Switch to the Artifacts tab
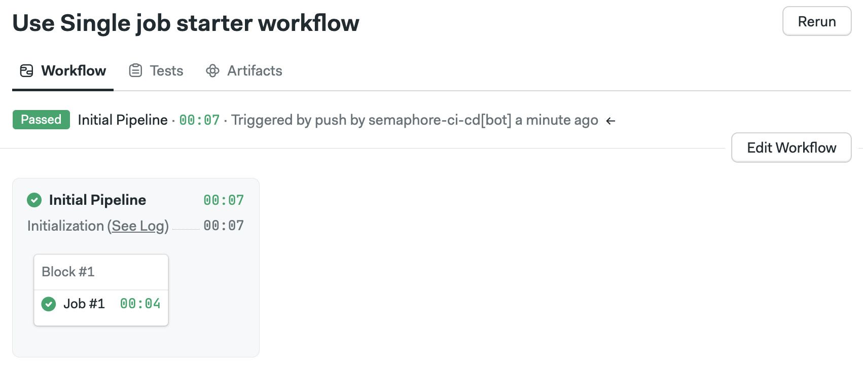863x365 pixels. (x=244, y=70)
